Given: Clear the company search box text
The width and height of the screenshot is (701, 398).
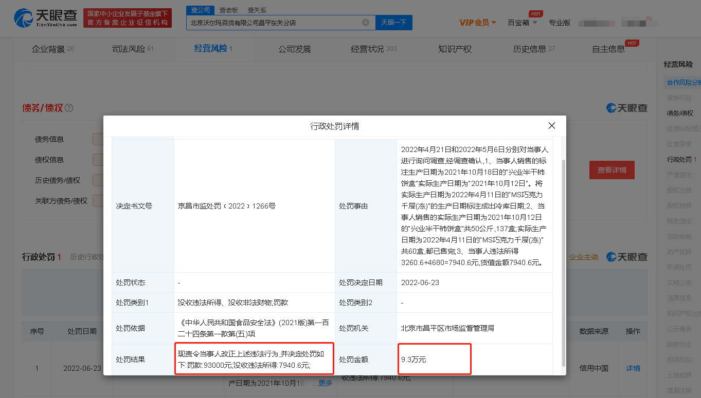Looking at the screenshot, I should [365, 23].
